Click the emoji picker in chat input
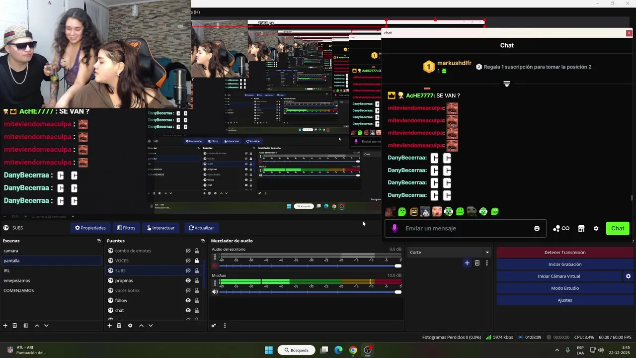Screen dimensions: 636x358 coord(537,228)
